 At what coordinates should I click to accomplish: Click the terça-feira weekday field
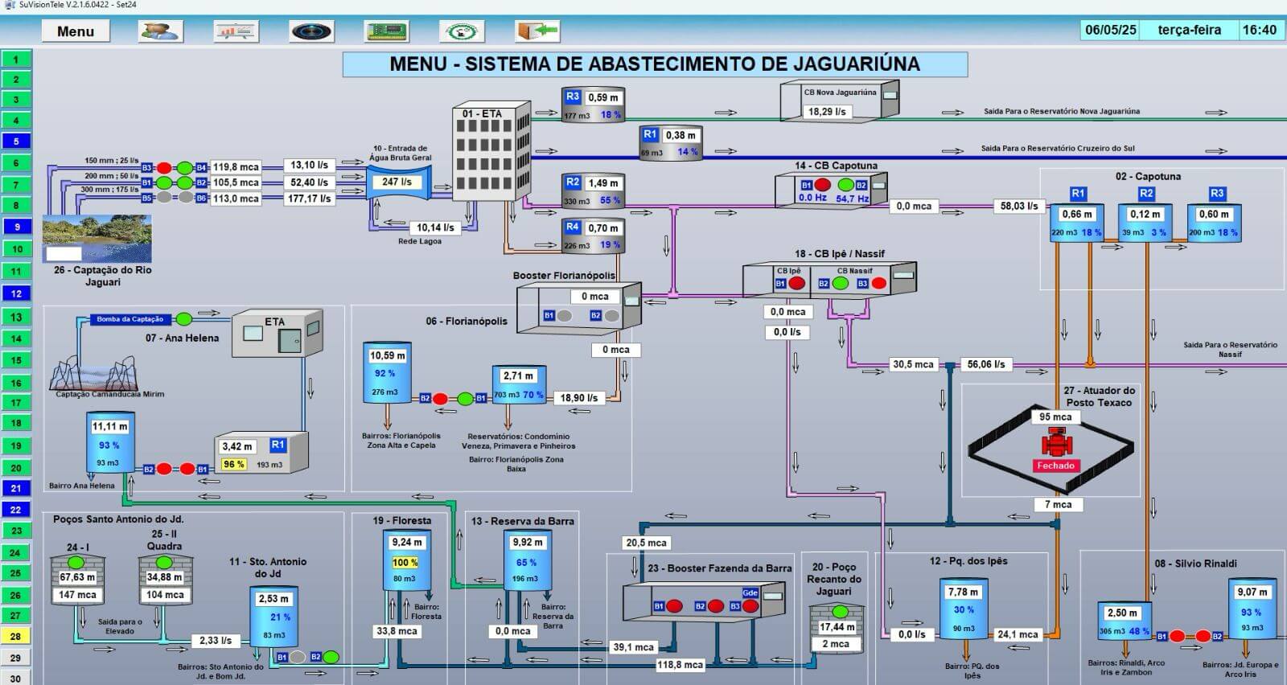point(1190,31)
